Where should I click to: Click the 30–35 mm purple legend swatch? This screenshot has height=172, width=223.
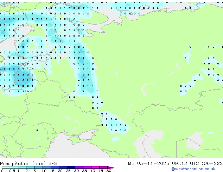pos(79,167)
